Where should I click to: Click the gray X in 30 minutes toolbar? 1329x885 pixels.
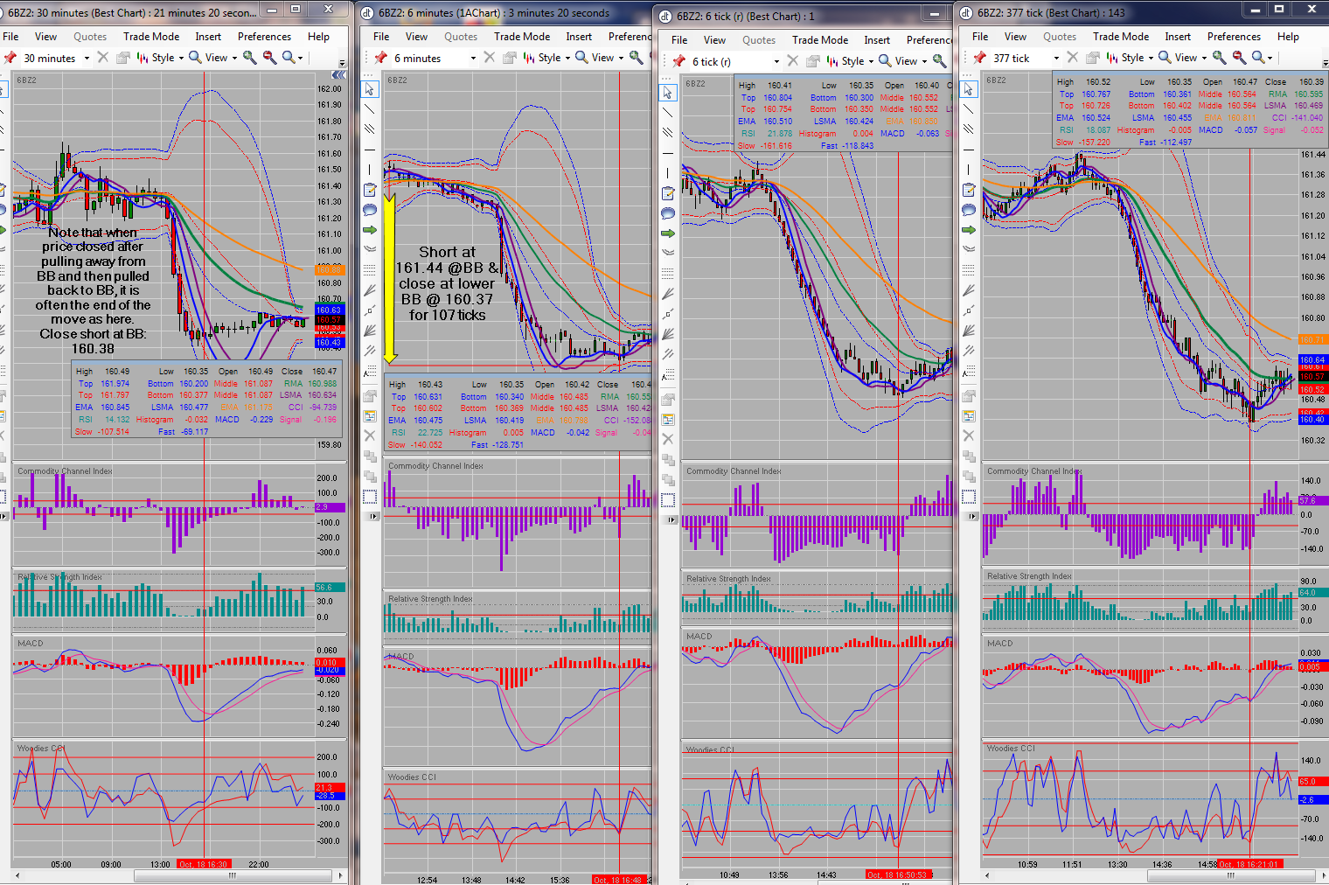tap(102, 58)
